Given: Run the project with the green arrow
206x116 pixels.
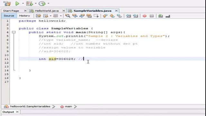Looking at the screenshot, I should pyautogui.click(x=17, y=4).
